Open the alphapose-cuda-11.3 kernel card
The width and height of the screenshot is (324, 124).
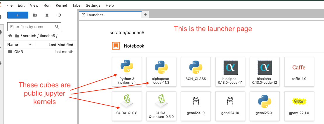click(161, 72)
